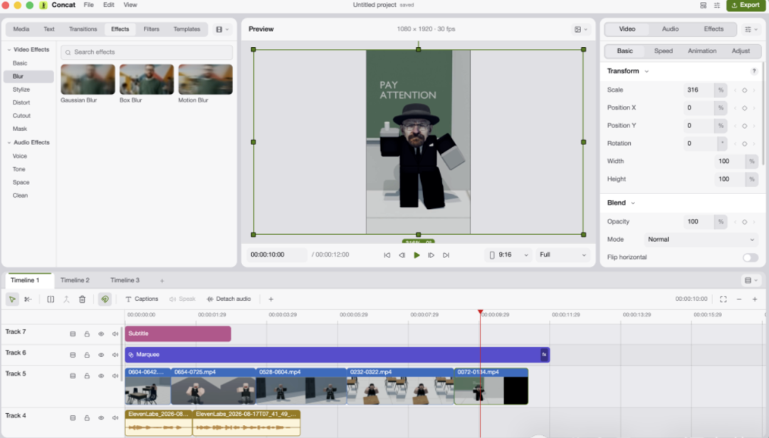Screen dimensions: 769x438
Task: Step back one frame
Action: (402, 255)
